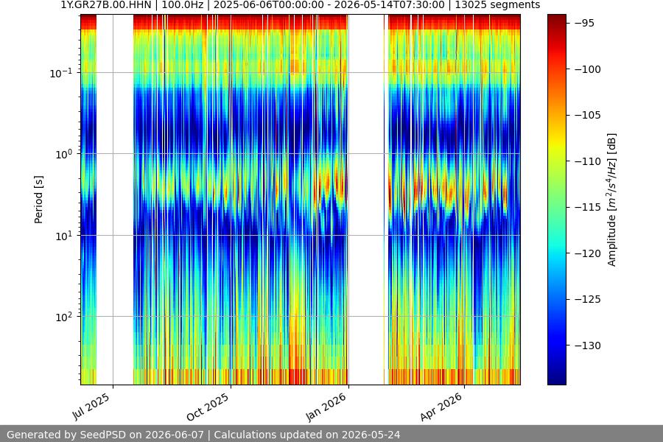The height and width of the screenshot is (442, 663).
Task: Click the −115 colorbar tick label
Action: tap(588, 207)
